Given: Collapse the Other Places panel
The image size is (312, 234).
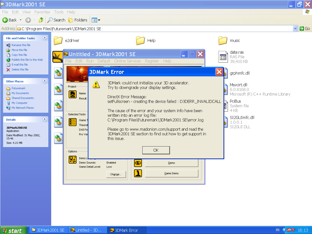Looking at the screenshot, I should coord(45,81).
